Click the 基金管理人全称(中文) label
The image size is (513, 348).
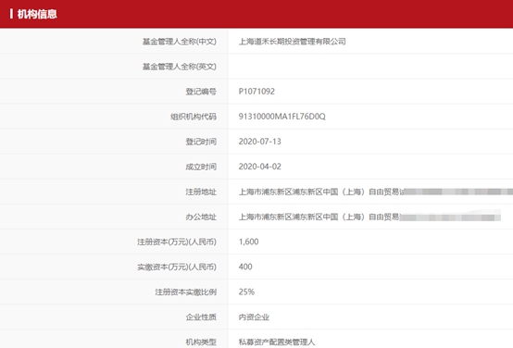click(180, 42)
